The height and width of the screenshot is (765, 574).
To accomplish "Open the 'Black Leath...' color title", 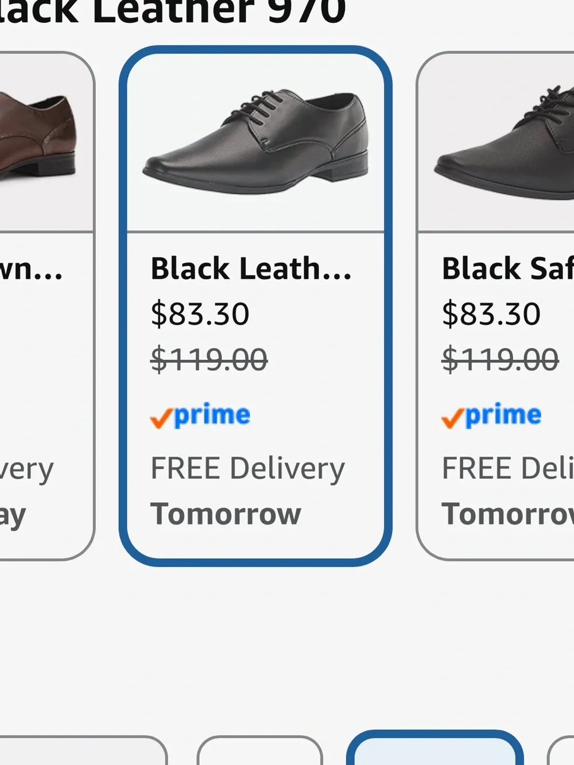I will click(x=251, y=269).
